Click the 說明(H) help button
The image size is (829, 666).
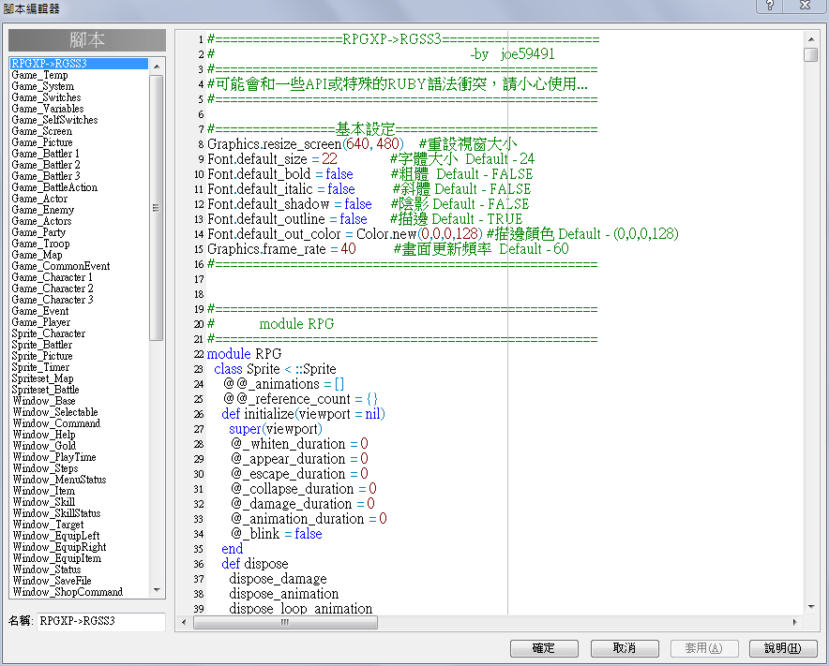(783, 648)
